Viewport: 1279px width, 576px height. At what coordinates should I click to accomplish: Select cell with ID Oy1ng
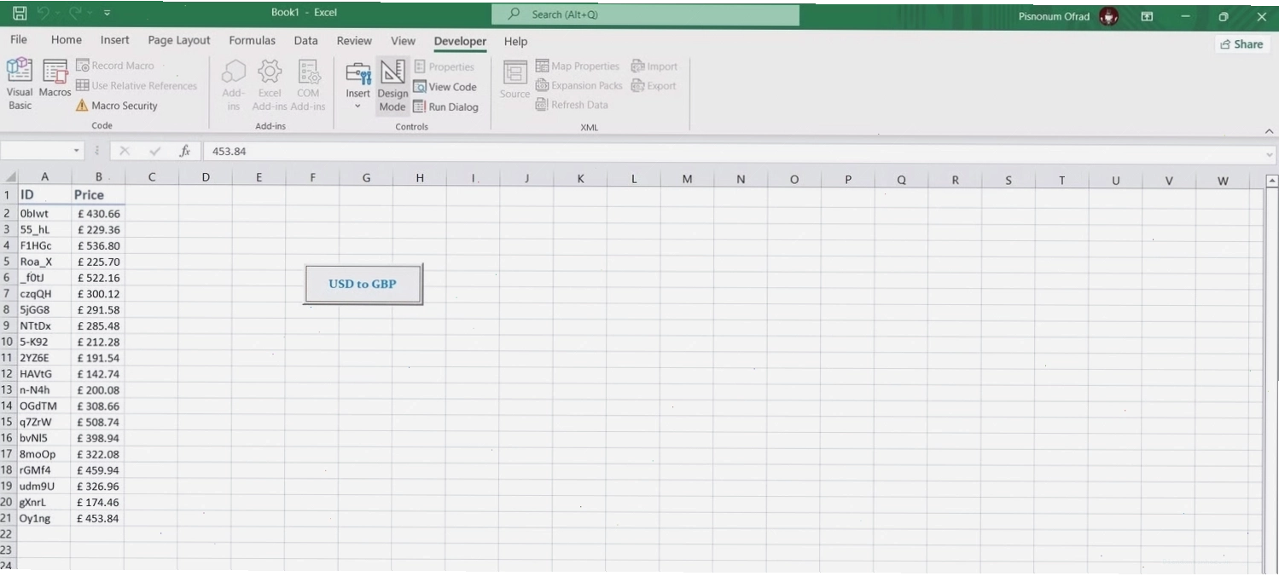44,518
